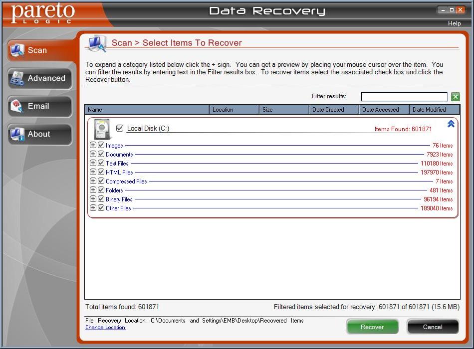Viewport: 474px width, 349px height.
Task: Click the green clear filter icon
Action: pos(455,97)
